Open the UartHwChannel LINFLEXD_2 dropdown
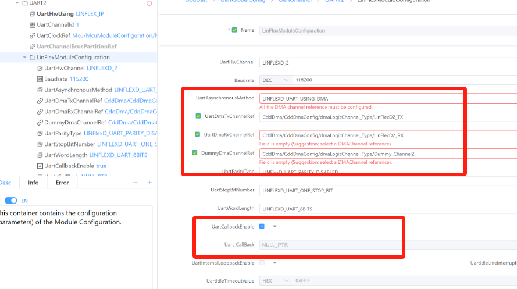Viewport: 517px width, 289px height. [x=388, y=63]
